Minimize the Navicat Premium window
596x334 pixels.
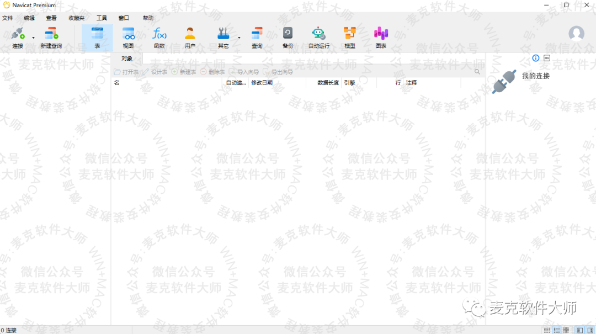(x=546, y=6)
